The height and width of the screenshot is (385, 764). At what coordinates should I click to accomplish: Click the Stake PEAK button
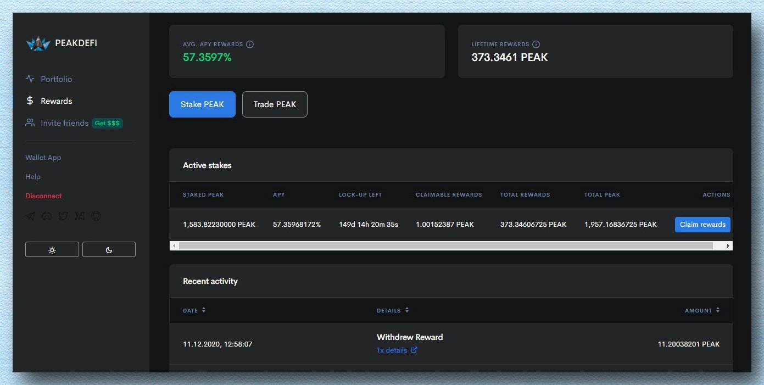click(202, 104)
